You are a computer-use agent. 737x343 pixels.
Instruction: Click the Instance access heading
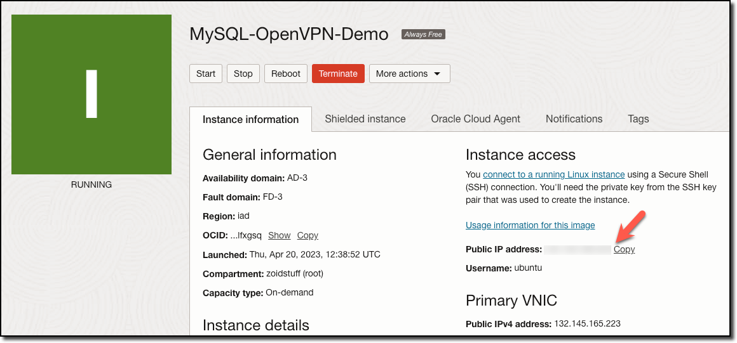coord(520,154)
